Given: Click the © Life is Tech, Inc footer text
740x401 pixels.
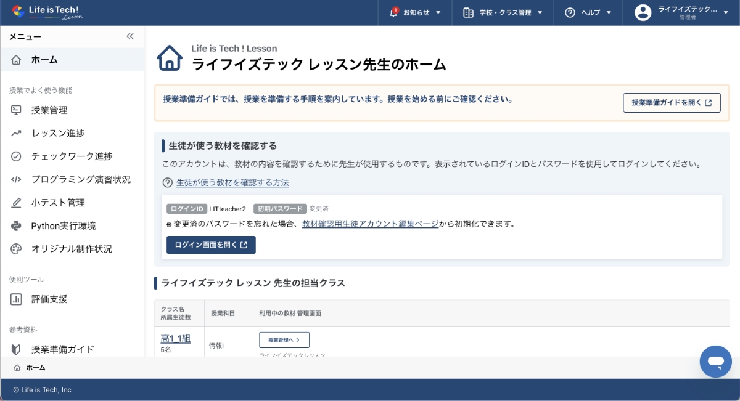Looking at the screenshot, I should pyautogui.click(x=43, y=390).
